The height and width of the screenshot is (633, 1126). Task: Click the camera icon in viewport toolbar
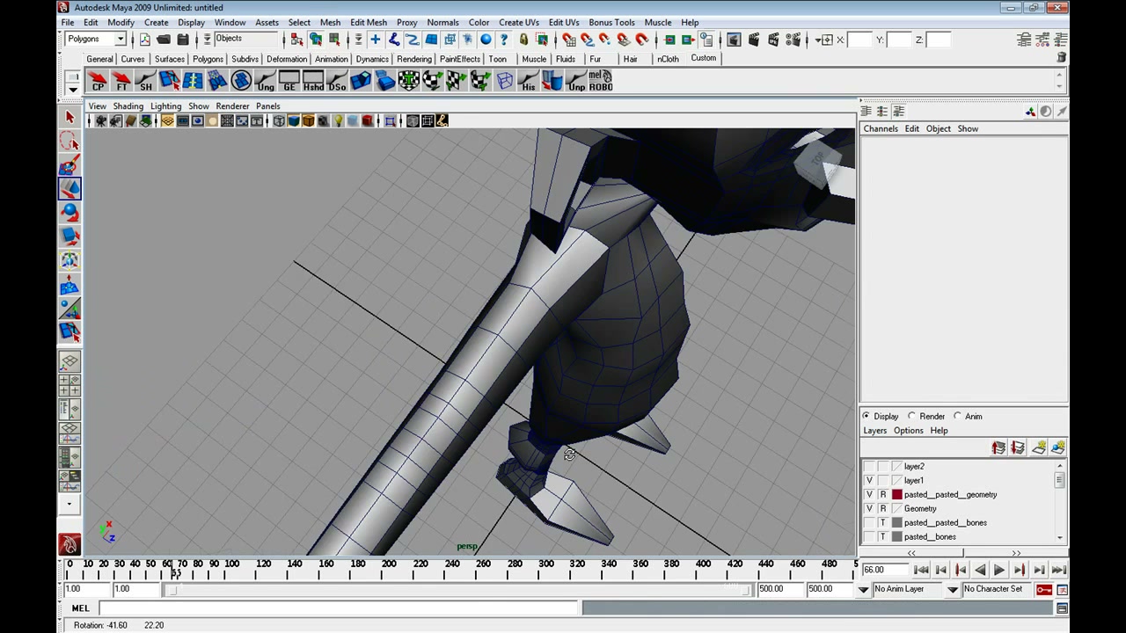pos(100,121)
